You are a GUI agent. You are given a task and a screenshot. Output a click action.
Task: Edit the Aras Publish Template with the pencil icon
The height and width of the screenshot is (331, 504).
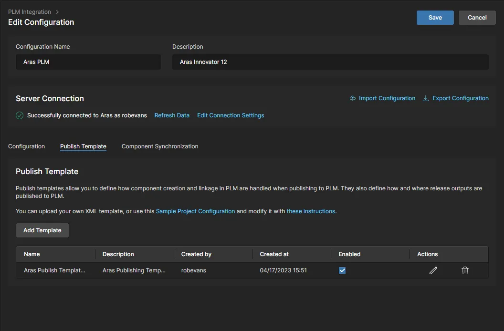(433, 270)
